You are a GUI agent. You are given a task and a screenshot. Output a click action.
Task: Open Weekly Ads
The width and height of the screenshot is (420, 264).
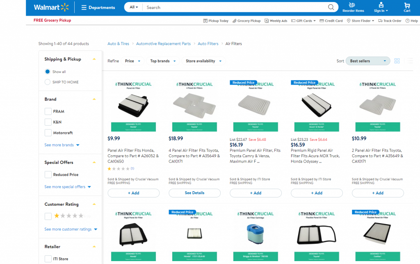276,21
